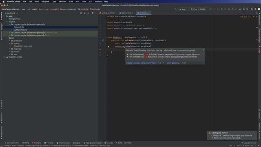Open Profiler tool window
The image size is (261, 147).
pos(128,143)
